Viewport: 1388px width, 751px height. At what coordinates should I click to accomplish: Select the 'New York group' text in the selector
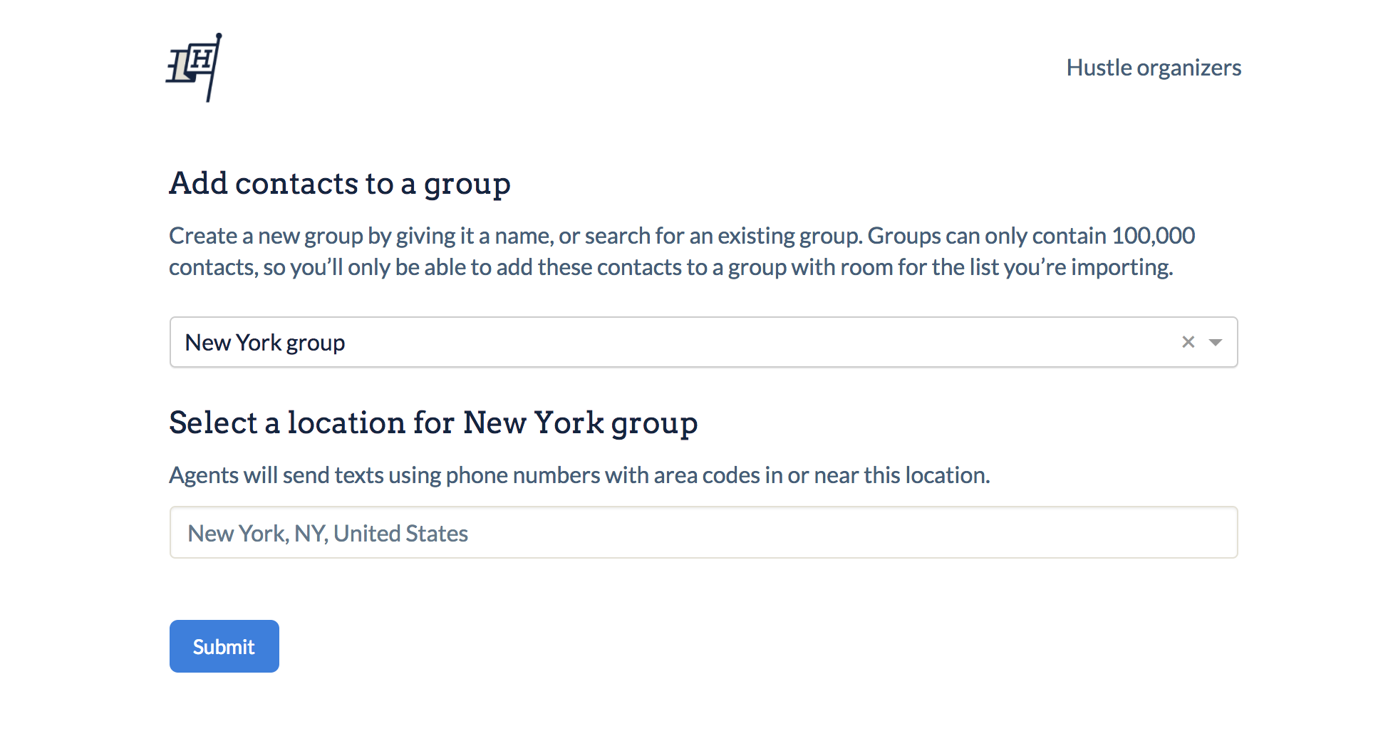[265, 343]
